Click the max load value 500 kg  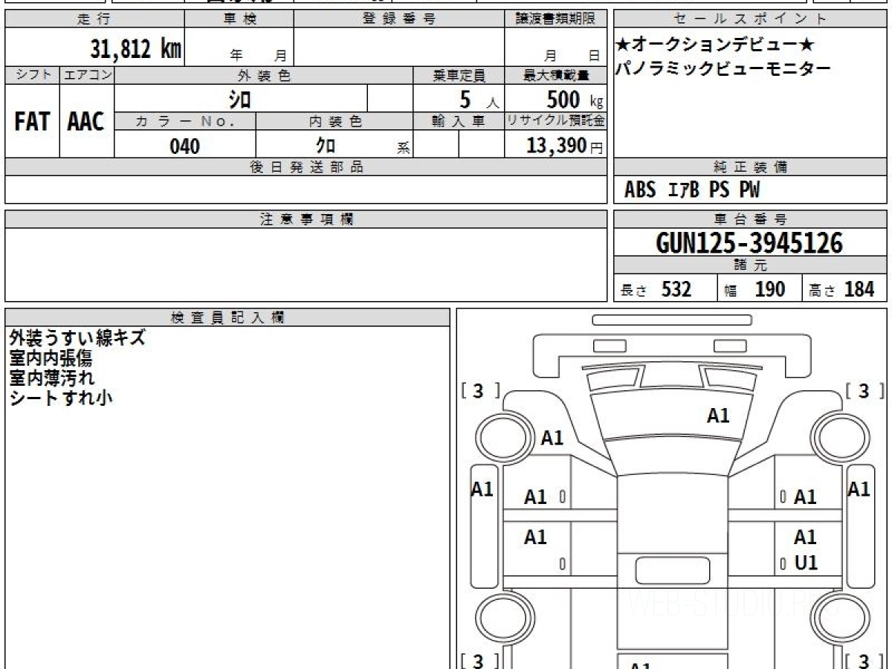[575, 99]
